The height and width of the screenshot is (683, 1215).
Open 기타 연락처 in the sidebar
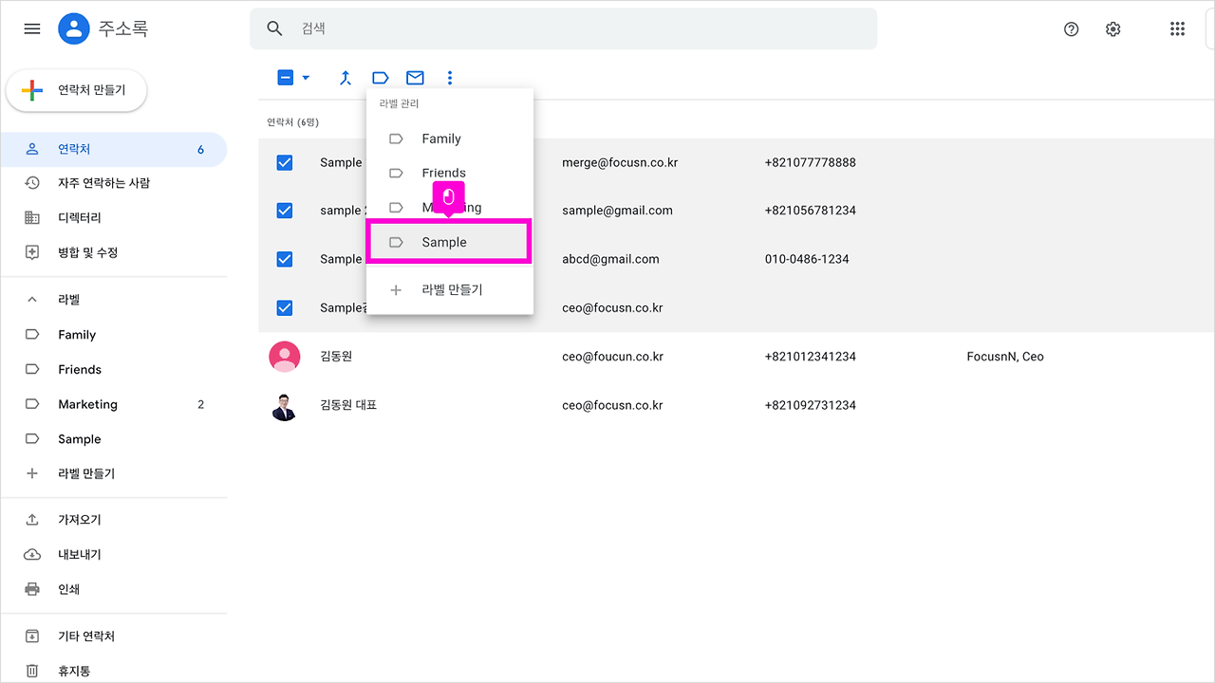114,636
